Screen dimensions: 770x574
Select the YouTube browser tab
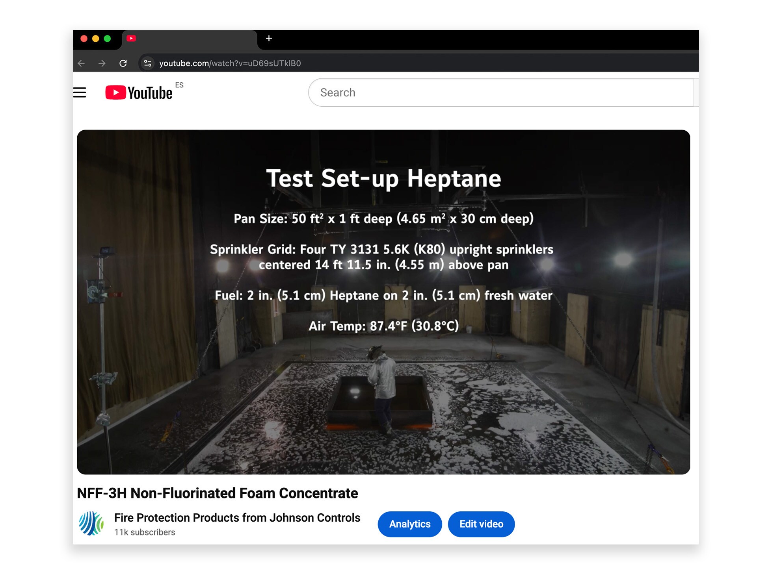[x=189, y=39]
